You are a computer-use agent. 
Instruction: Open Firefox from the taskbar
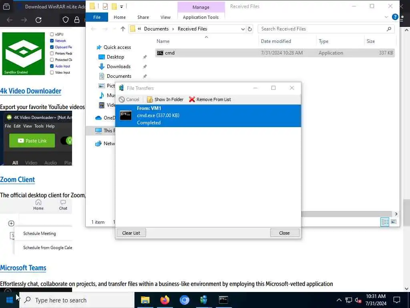165,300
